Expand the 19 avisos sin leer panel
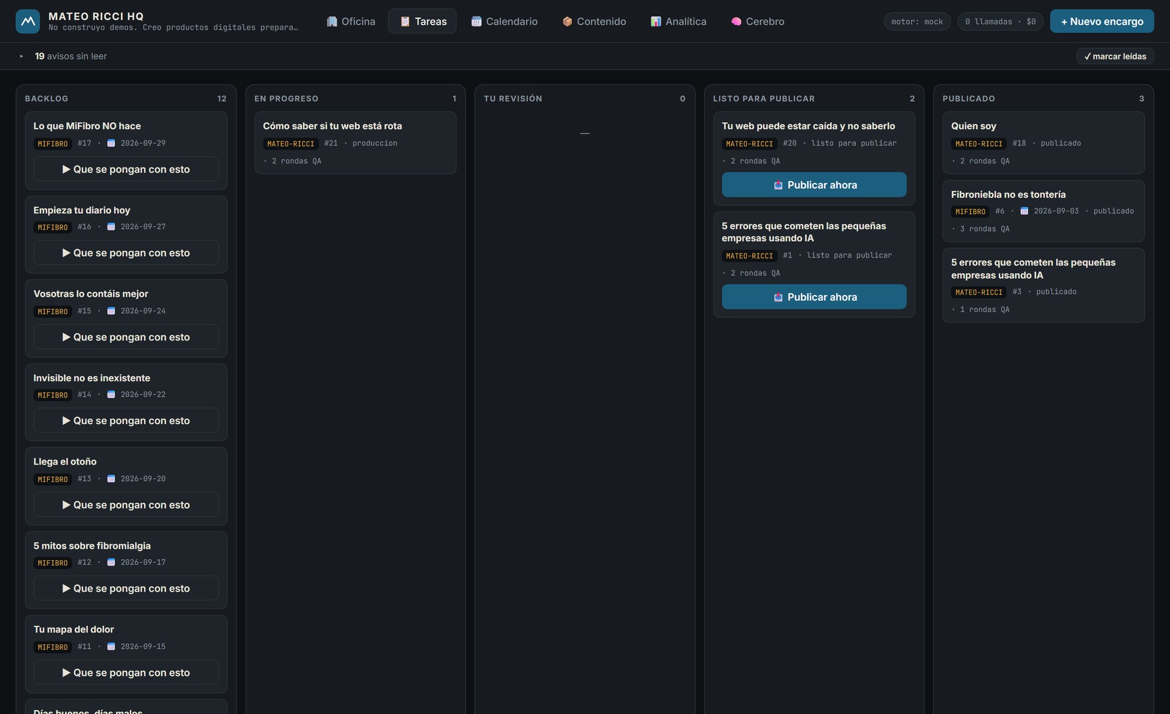This screenshot has width=1170, height=714. [22, 56]
